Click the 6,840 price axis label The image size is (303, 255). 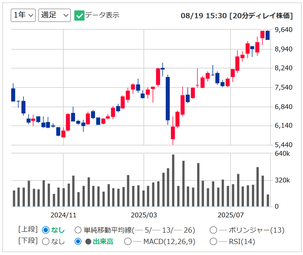[283, 106]
